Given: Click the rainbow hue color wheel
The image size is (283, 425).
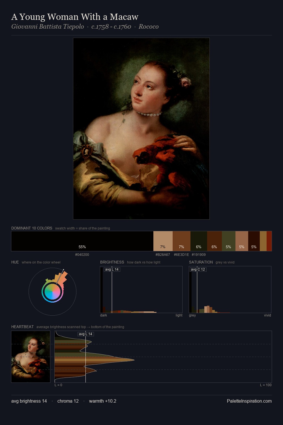Looking at the screenshot, I should tap(52, 292).
